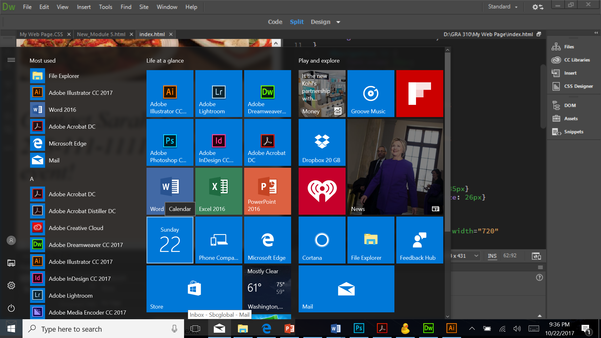Click the microphone icon in search box
Viewport: 601px width, 338px height.
pos(174,329)
